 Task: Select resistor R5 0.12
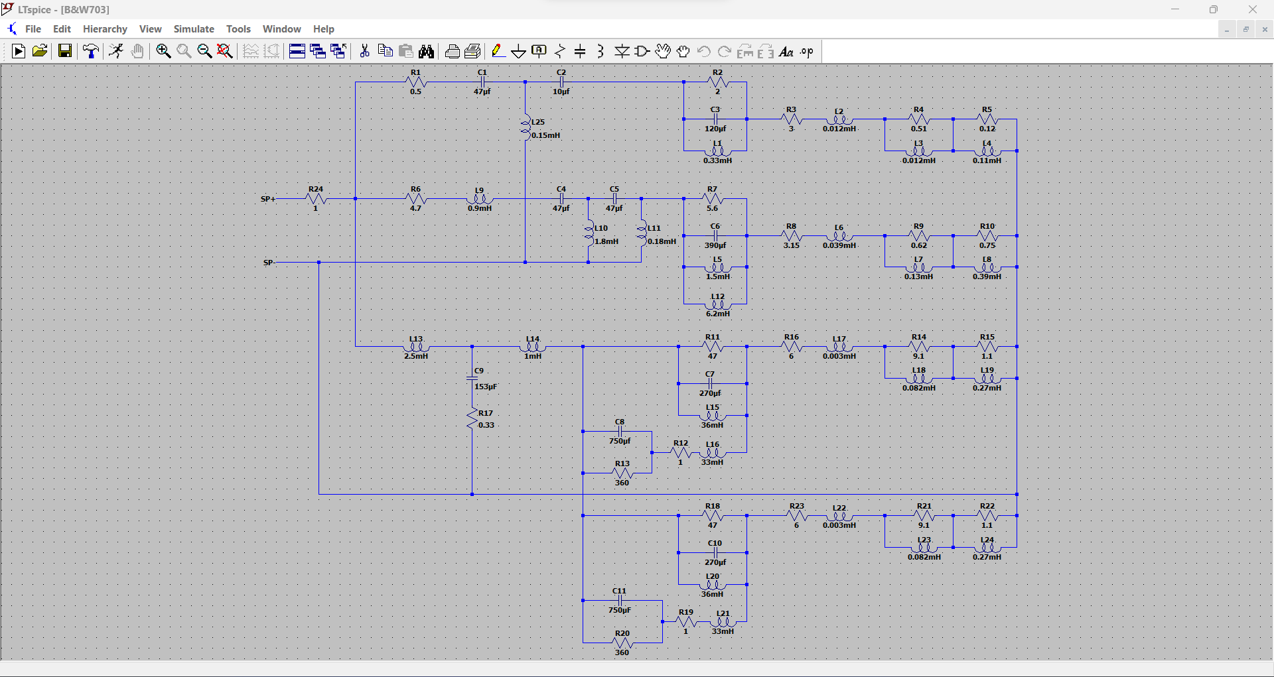point(987,119)
